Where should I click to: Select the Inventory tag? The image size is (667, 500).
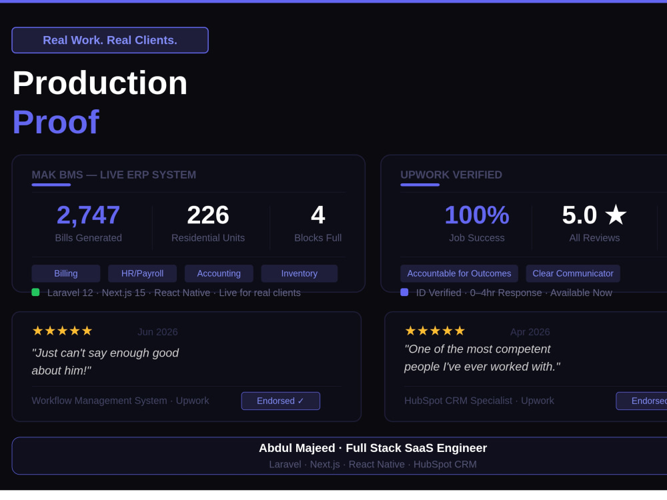(x=299, y=273)
